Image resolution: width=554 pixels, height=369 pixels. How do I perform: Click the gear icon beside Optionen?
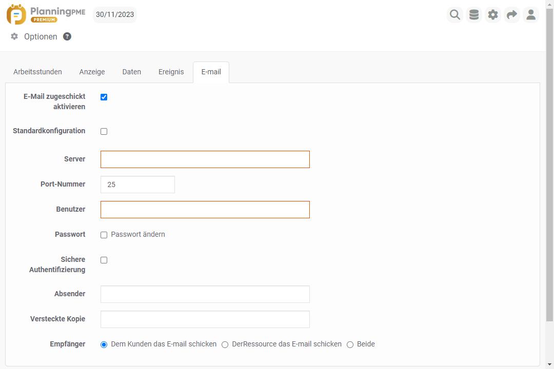pos(14,36)
